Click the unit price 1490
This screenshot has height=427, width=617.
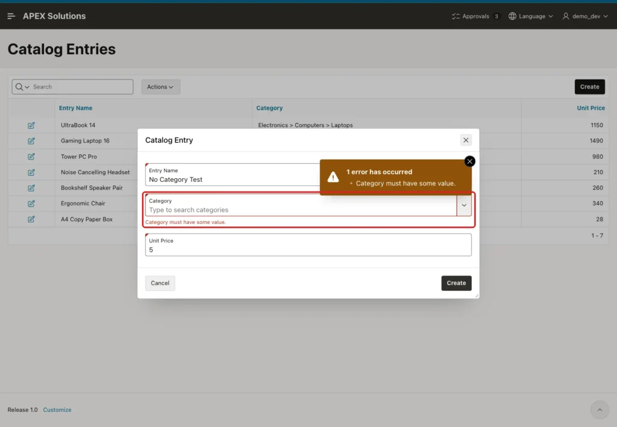point(596,141)
